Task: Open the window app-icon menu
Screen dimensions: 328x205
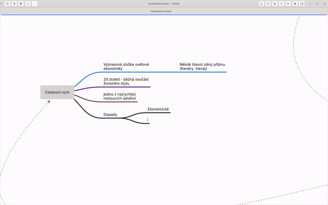Action: coord(1,3)
